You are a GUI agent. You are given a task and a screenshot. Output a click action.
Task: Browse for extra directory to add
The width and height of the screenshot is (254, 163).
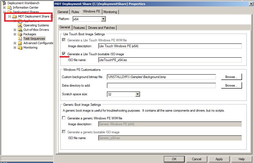tap(231, 85)
